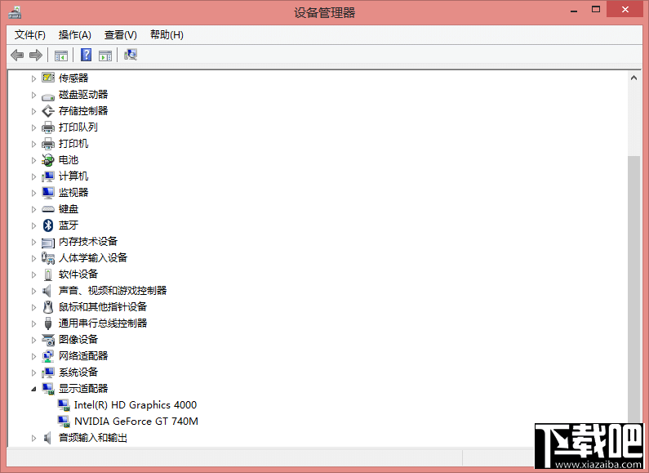Select the 通用串行总线控制器 USB icon
Image resolution: width=649 pixels, height=473 pixels.
(48, 324)
